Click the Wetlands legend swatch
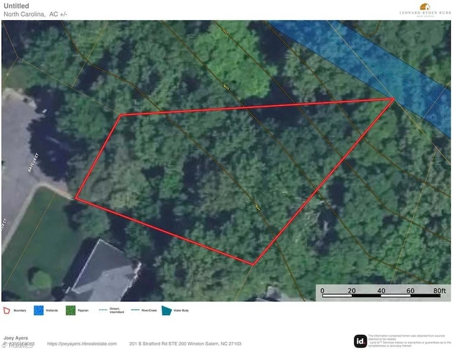The width and height of the screenshot is (452, 349). coord(38,310)
